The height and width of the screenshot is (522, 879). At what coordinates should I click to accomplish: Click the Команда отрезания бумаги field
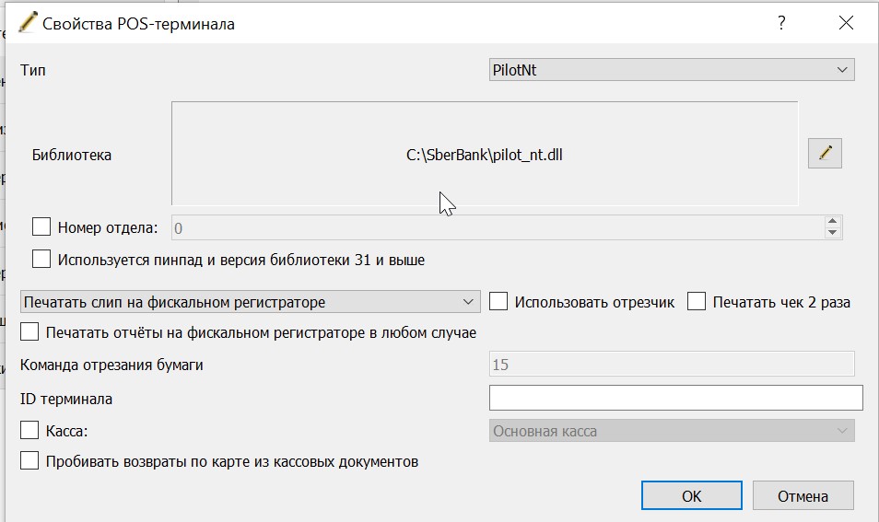[672, 364]
